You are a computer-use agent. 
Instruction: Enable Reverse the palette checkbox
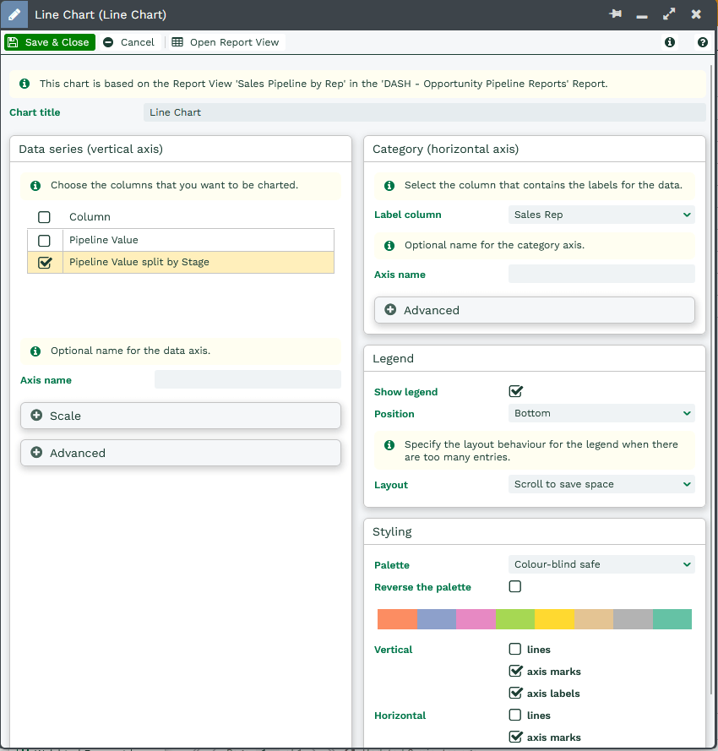click(x=515, y=586)
